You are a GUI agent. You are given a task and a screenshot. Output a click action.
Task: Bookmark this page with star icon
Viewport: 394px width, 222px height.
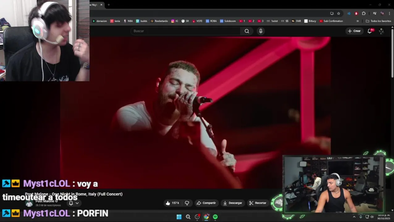point(339,13)
